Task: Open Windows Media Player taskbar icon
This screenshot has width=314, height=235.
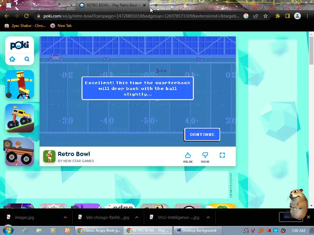Action: (53, 230)
